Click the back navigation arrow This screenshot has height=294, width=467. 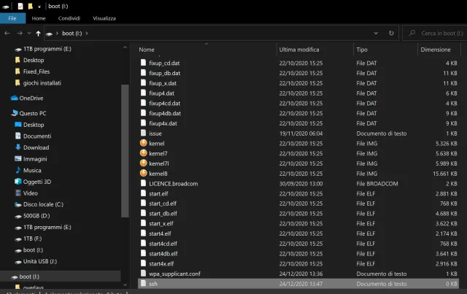7,34
